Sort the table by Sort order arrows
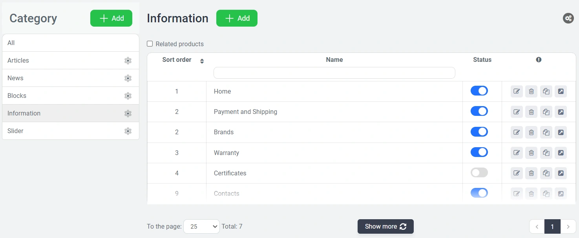Screen dimensions: 579x238 (202, 61)
